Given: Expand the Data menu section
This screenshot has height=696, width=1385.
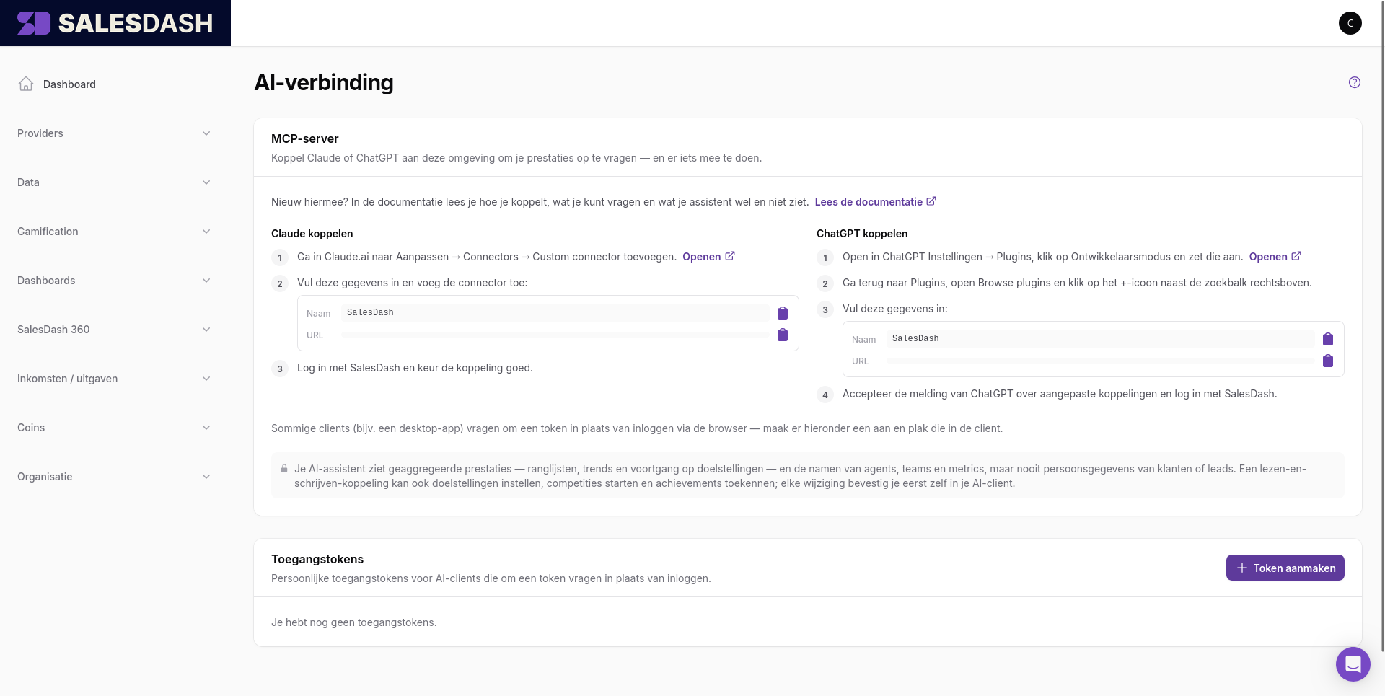Looking at the screenshot, I should 115,182.
